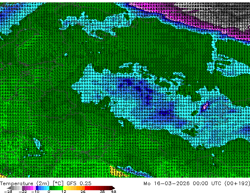
Task: Click the 'GFS 0.25' model label
Action: click(79, 184)
